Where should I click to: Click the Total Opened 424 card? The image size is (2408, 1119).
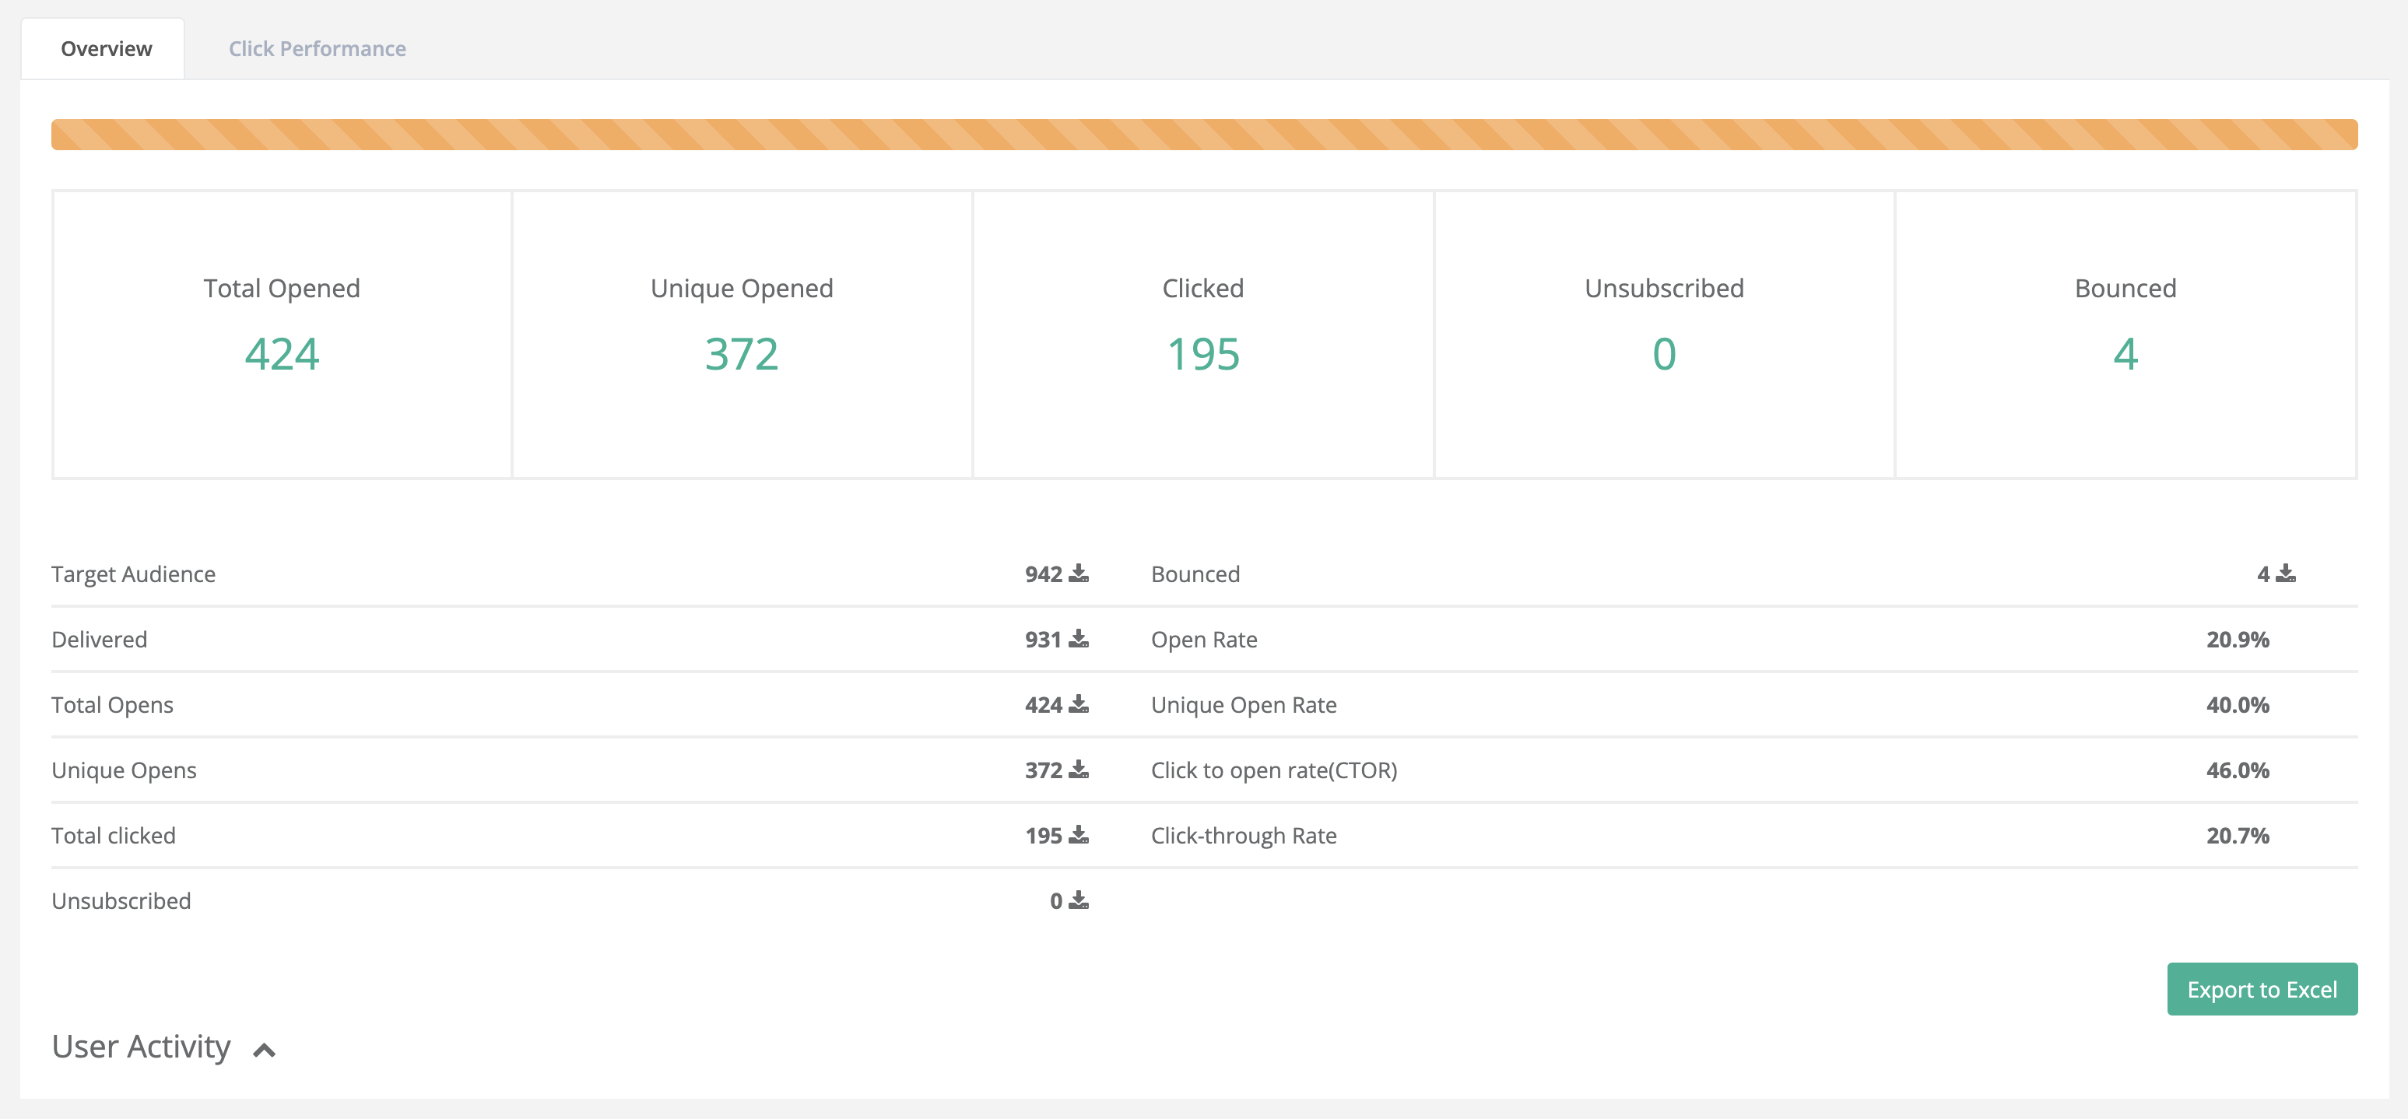click(x=282, y=334)
